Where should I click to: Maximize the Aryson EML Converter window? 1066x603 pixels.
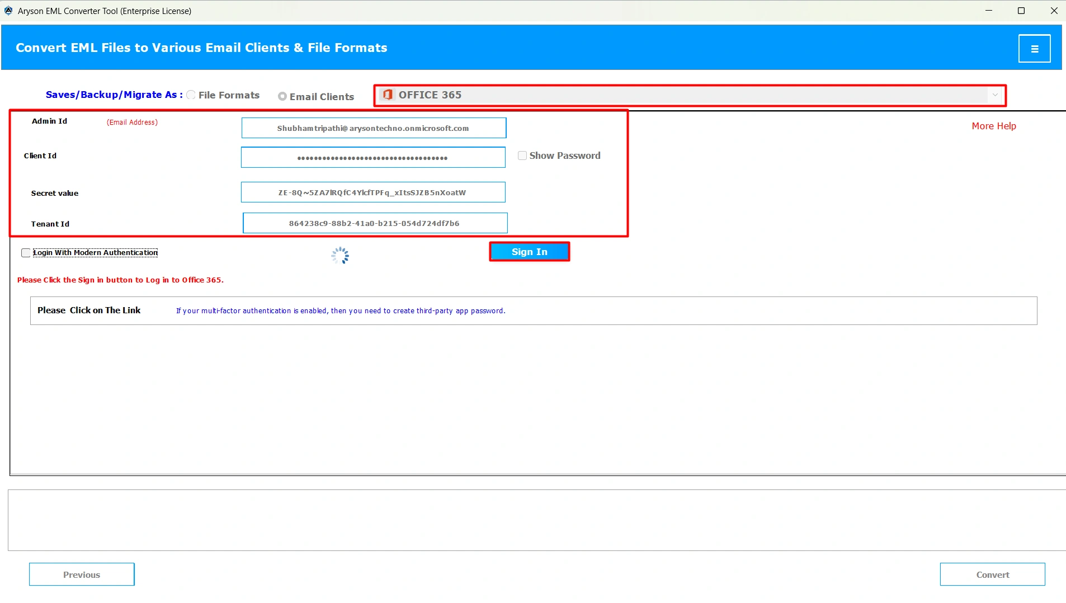(x=1021, y=11)
